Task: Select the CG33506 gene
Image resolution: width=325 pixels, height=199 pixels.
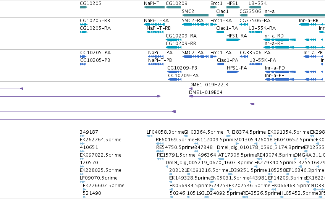Action: (x=243, y=15)
